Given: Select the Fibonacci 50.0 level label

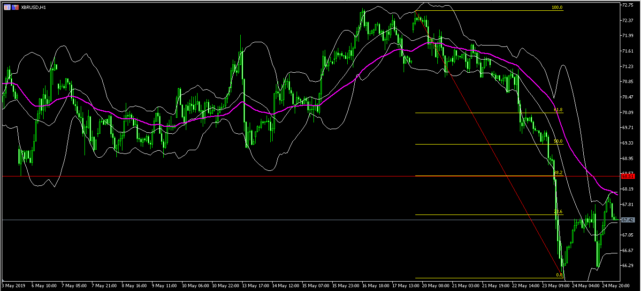Looking at the screenshot, I should pos(558,141).
